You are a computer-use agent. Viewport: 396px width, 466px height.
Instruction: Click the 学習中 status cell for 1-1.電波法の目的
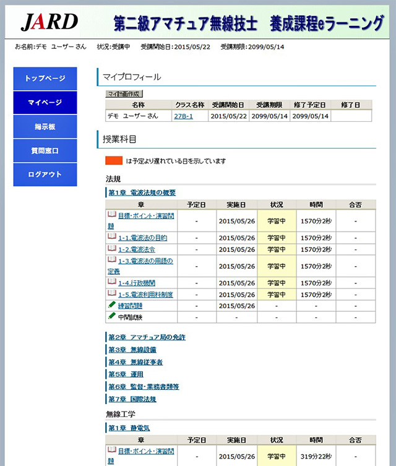click(x=277, y=238)
